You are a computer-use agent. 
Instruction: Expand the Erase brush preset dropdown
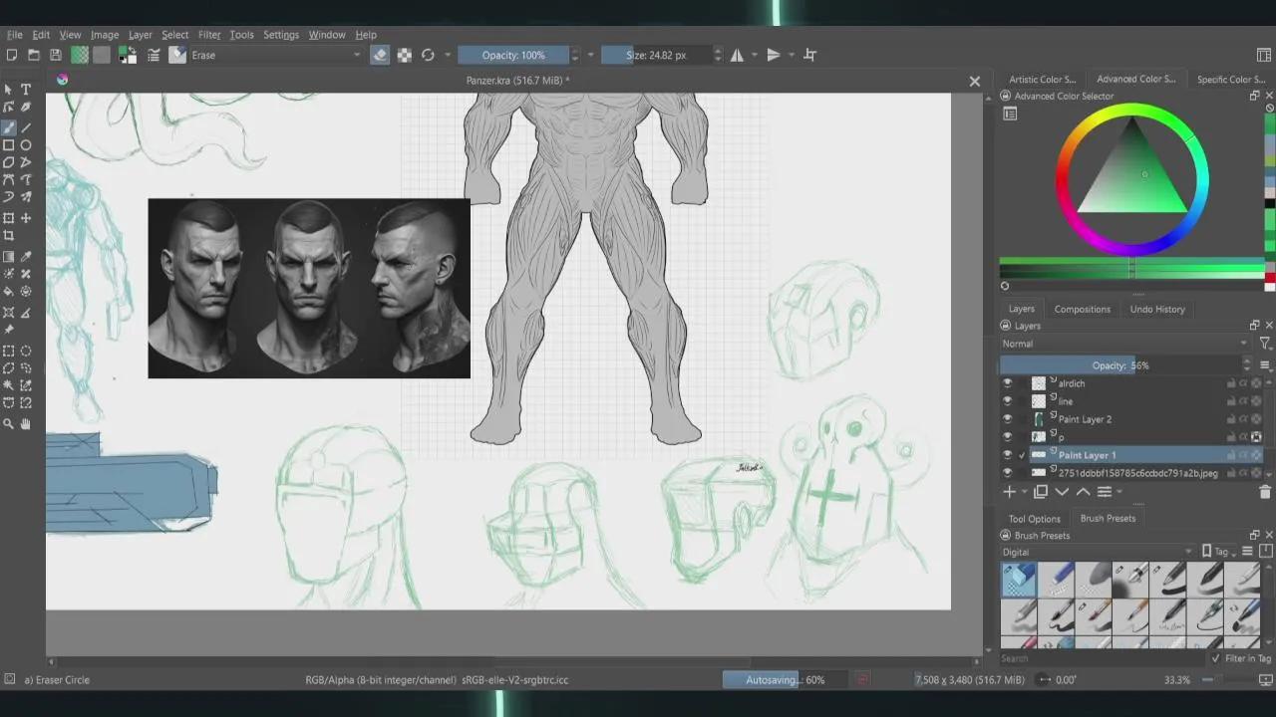click(x=357, y=55)
